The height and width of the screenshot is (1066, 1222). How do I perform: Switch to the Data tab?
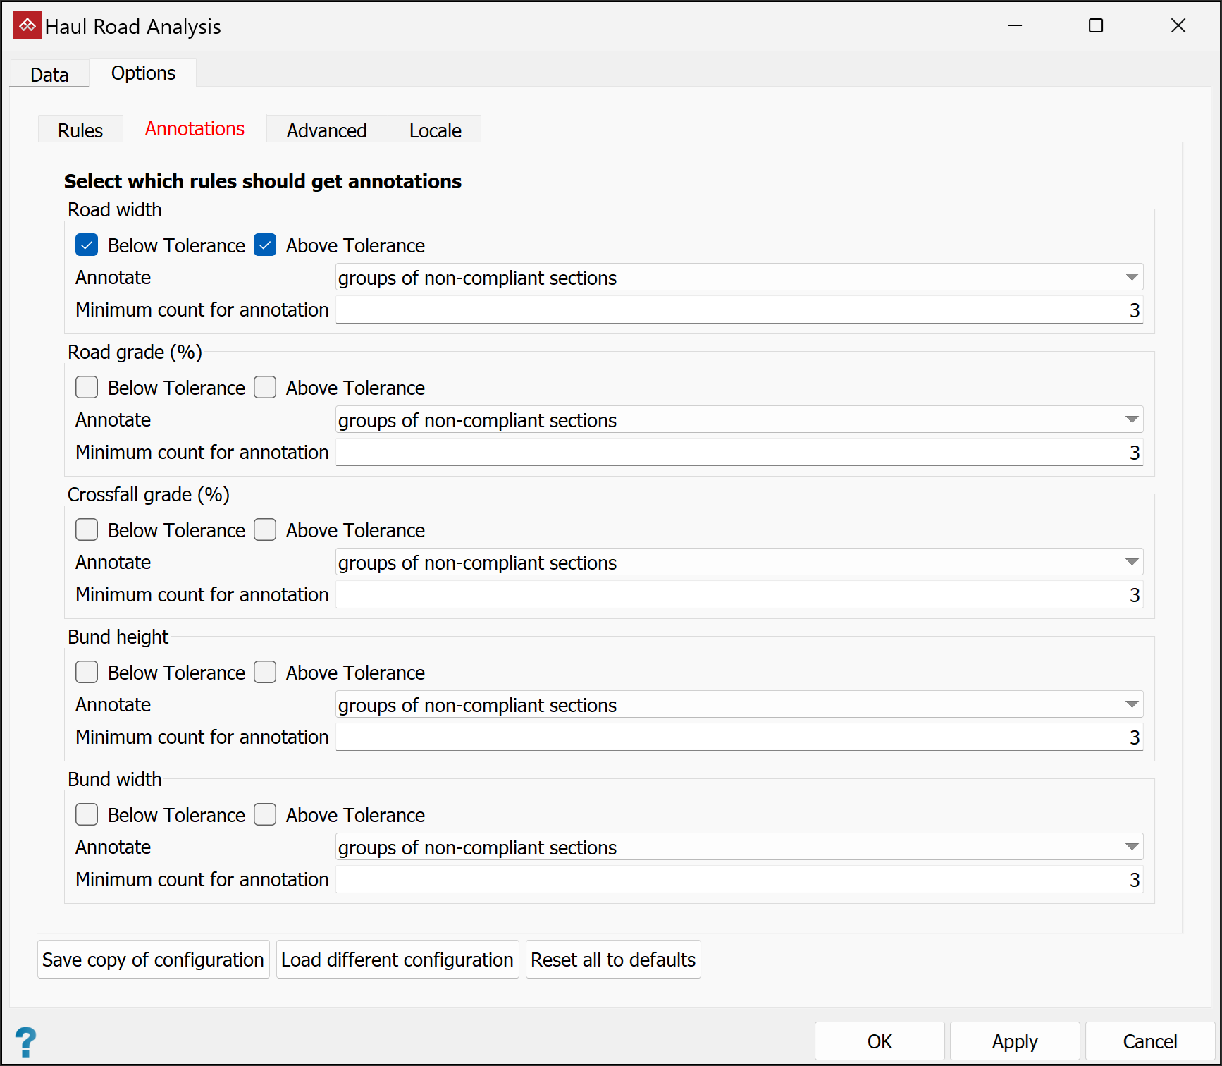pyautogui.click(x=49, y=75)
